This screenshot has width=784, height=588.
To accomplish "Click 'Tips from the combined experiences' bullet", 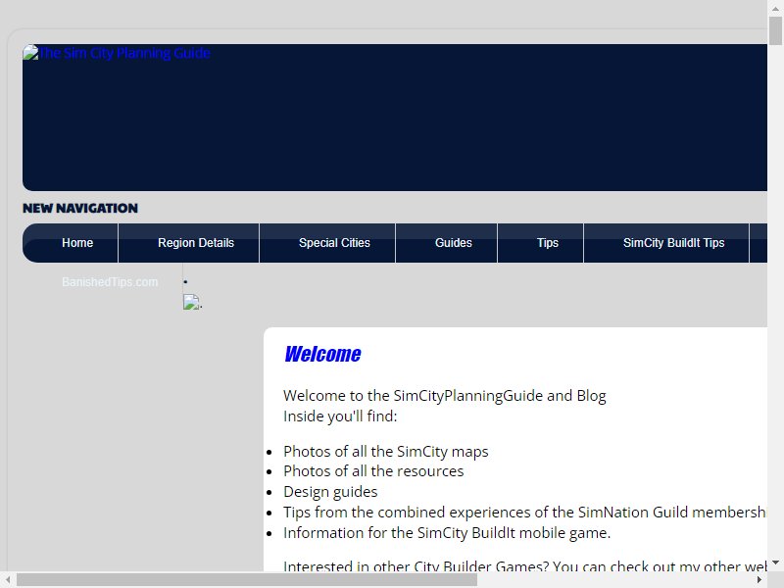I will (x=524, y=513).
